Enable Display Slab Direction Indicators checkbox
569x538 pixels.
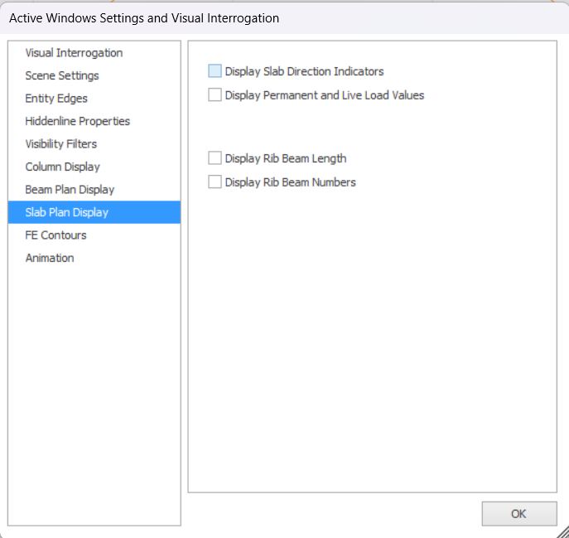point(215,71)
